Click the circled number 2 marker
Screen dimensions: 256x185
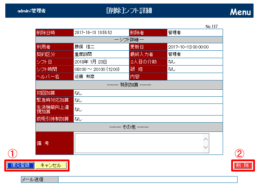240,153
